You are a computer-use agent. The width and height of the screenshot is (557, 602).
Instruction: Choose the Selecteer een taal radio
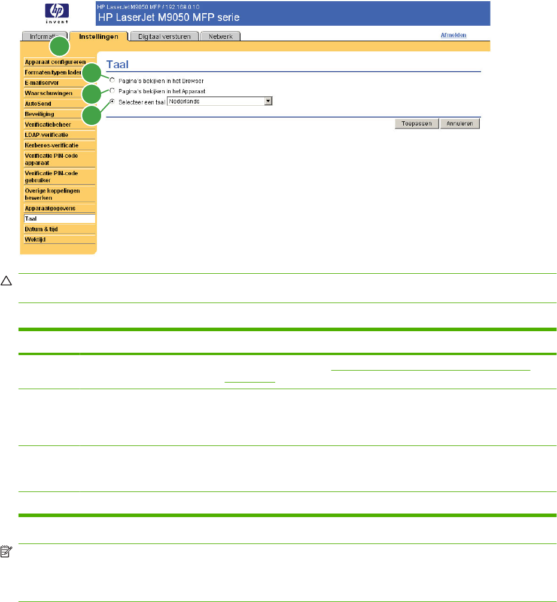[x=112, y=102]
